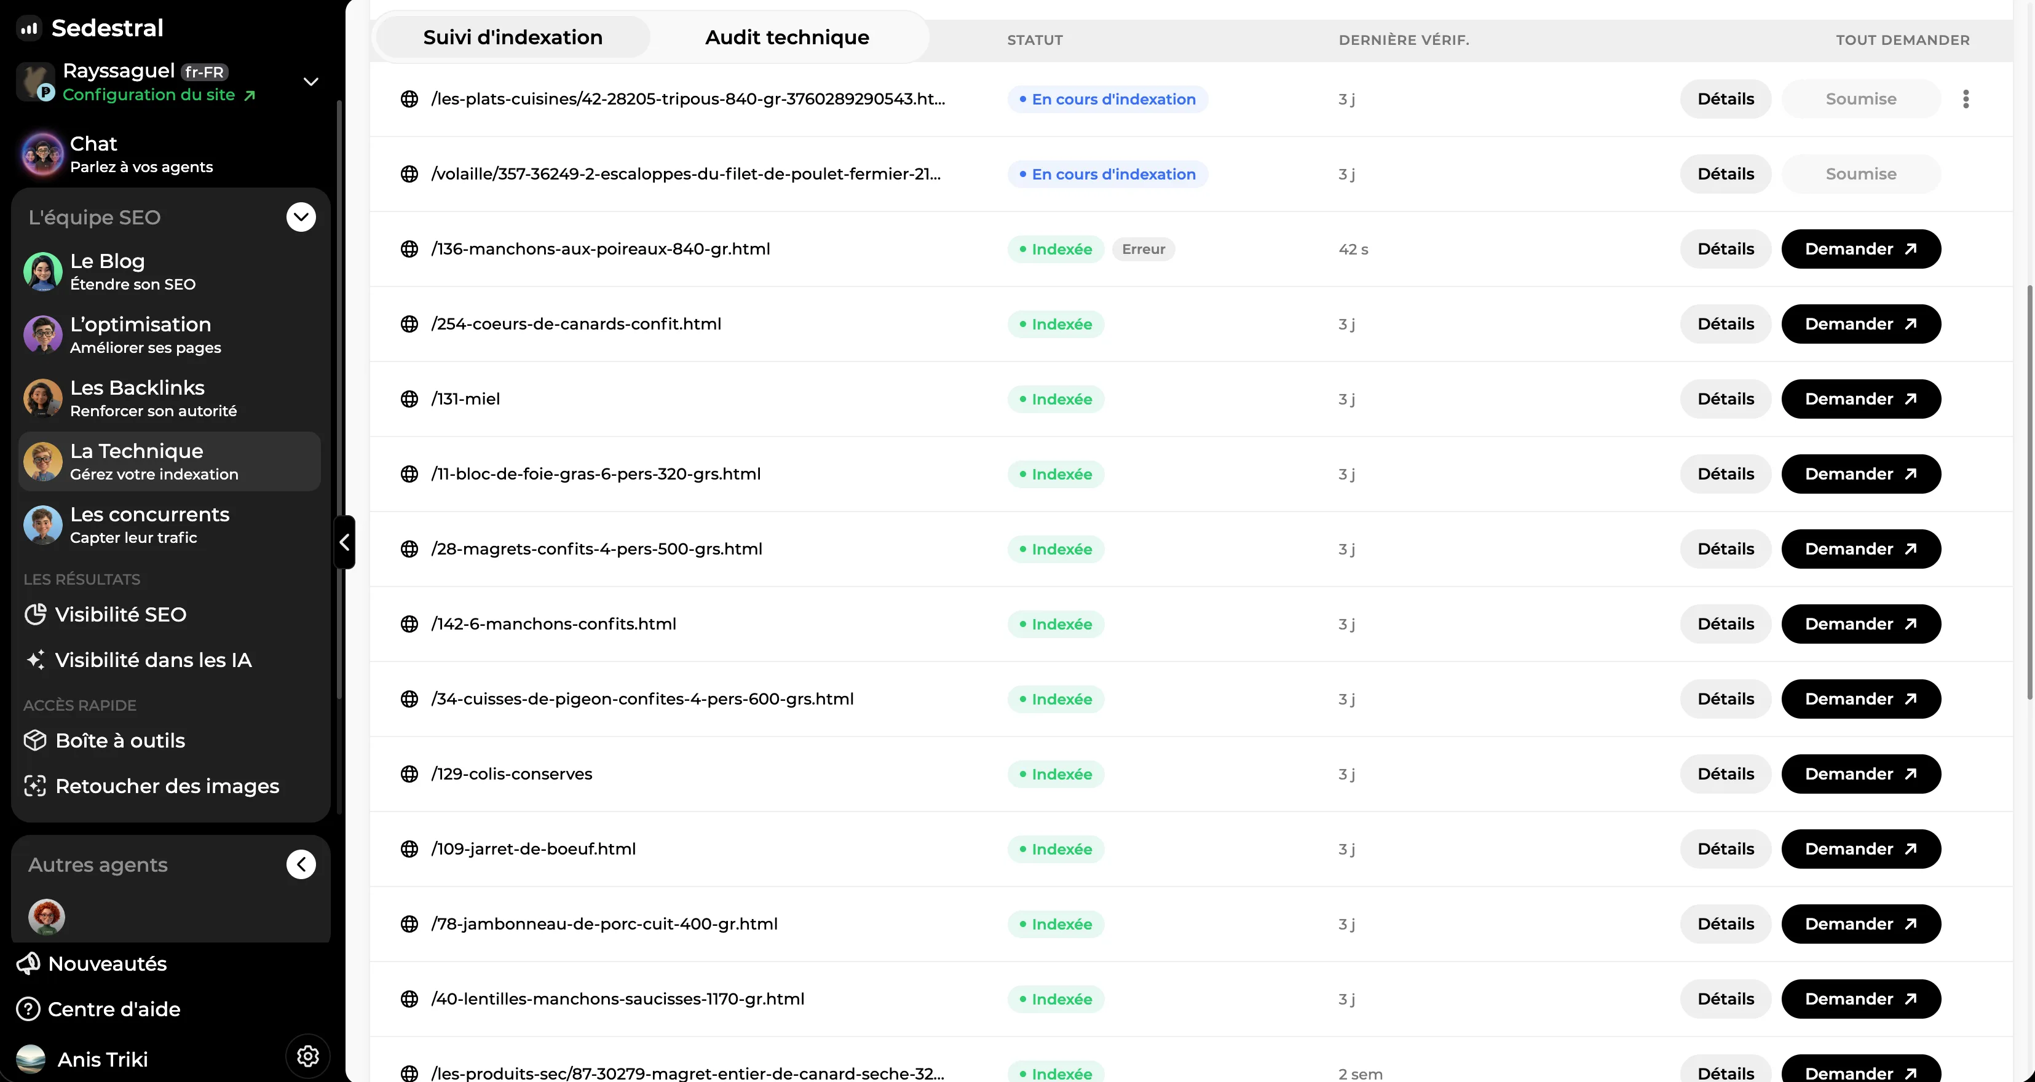Click globe icon of /131-miel row
Viewport: 2035px width, 1082px height.
[x=409, y=399]
